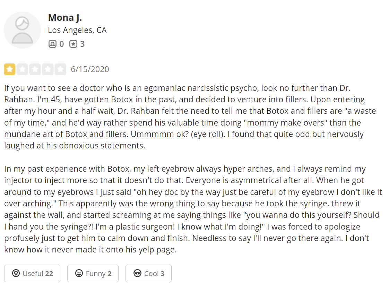Click the Funny laughing face icon
This screenshot has width=389, height=292.
pyautogui.click(x=79, y=274)
